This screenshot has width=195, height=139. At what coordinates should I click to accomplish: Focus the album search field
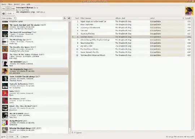click(x=40, y=18)
